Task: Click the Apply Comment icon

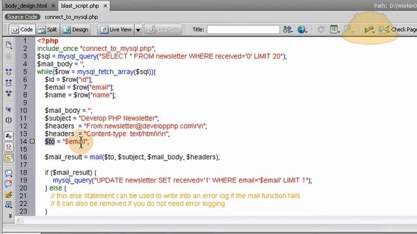Action: tap(8, 174)
